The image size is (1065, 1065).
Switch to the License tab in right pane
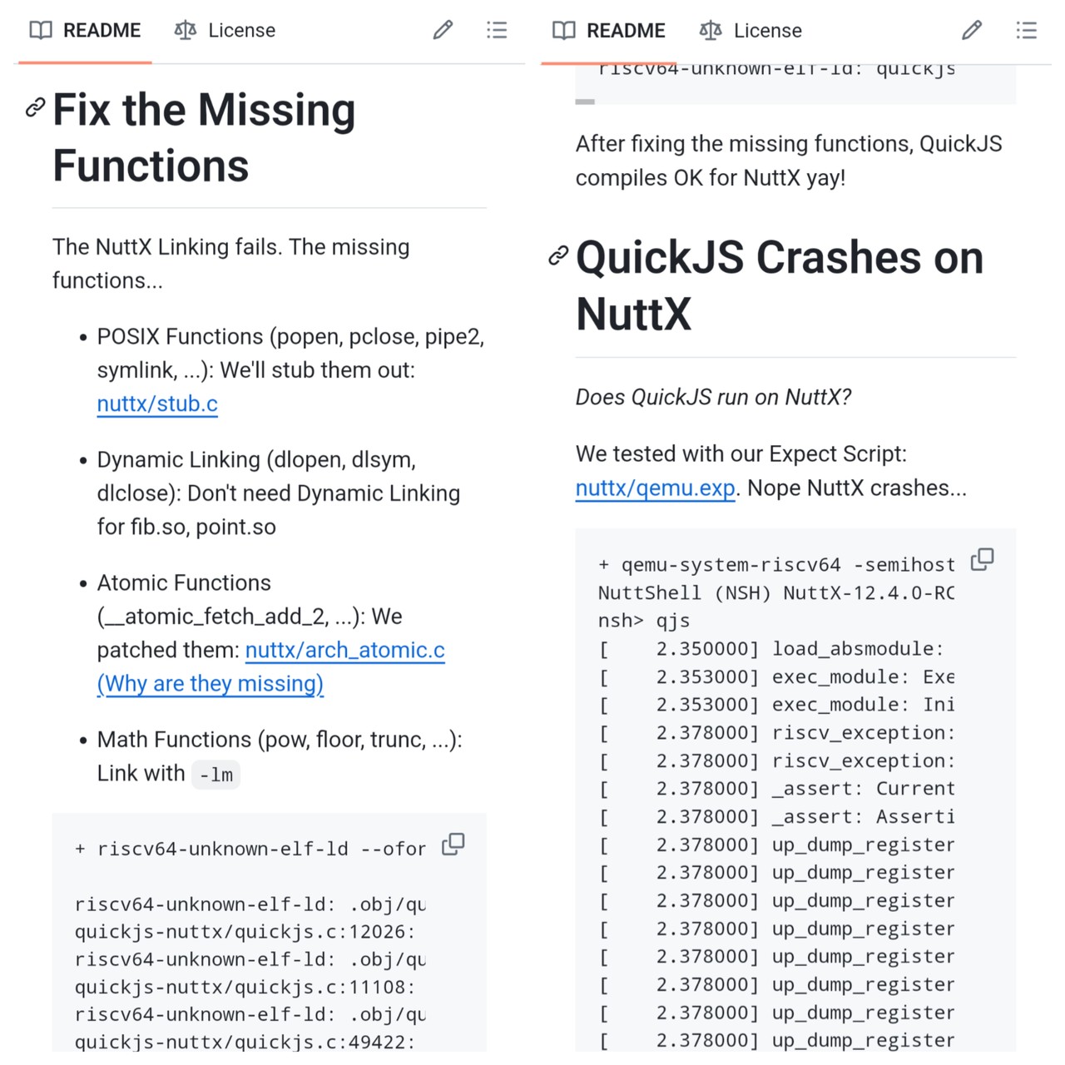tap(750, 31)
